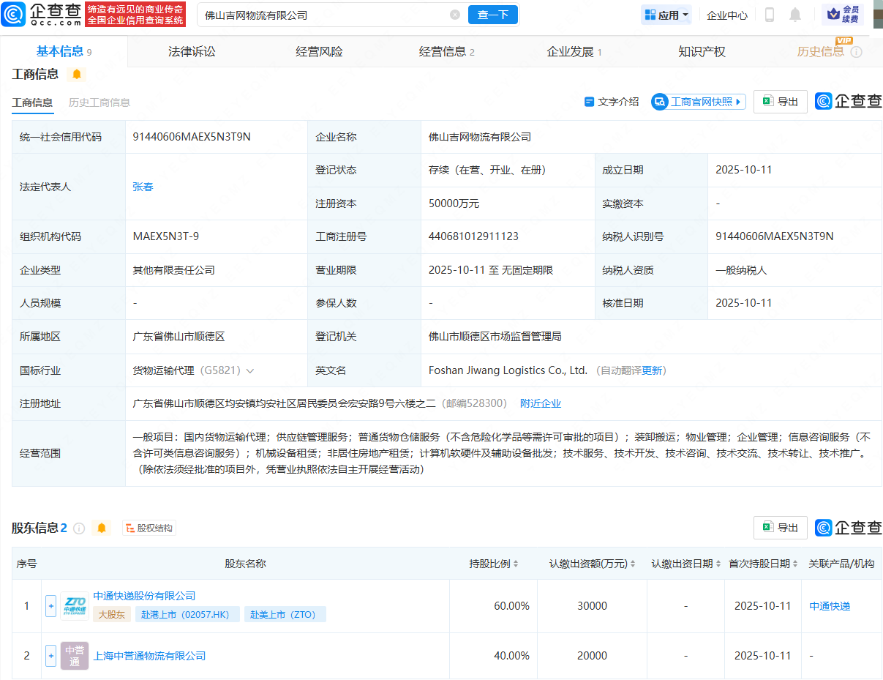Open the 应用 dropdown menu
This screenshot has height=680, width=883.
666,15
